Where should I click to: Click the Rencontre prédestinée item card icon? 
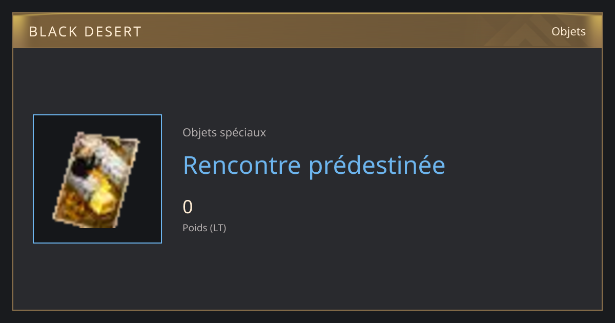(x=96, y=180)
